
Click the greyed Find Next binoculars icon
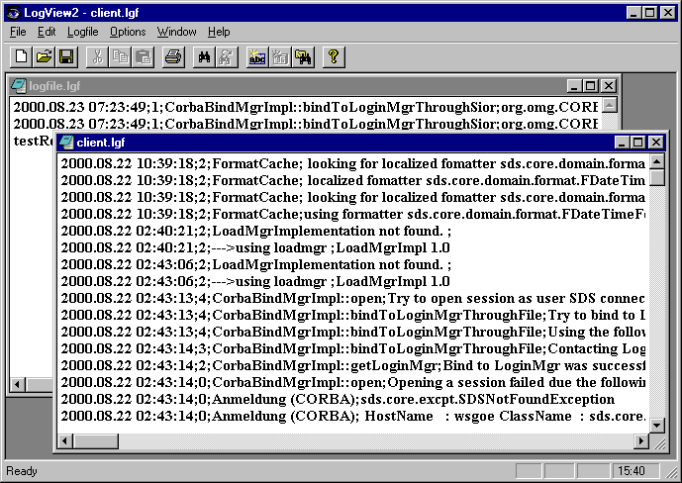(227, 57)
